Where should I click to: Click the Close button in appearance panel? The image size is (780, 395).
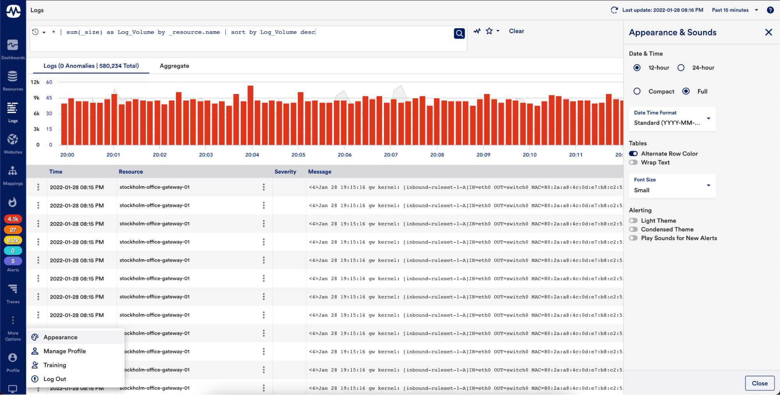pos(759,383)
